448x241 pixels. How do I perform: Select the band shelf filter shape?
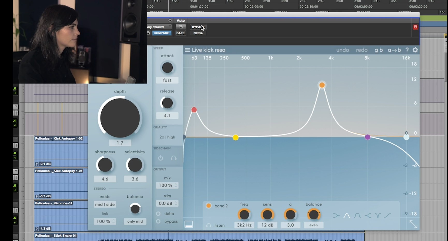(x=357, y=215)
